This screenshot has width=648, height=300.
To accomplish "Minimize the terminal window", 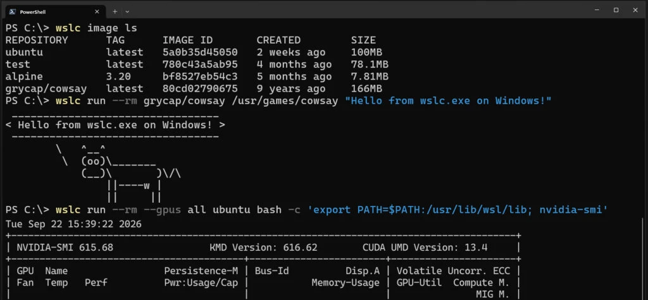I will pos(596,10).
